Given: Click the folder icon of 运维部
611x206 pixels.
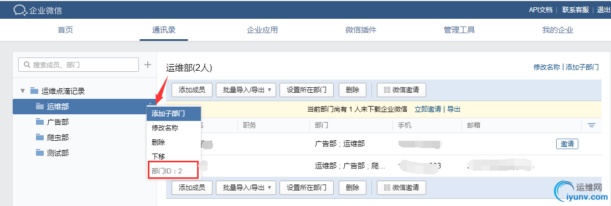Looking at the screenshot, I should pyautogui.click(x=40, y=106).
